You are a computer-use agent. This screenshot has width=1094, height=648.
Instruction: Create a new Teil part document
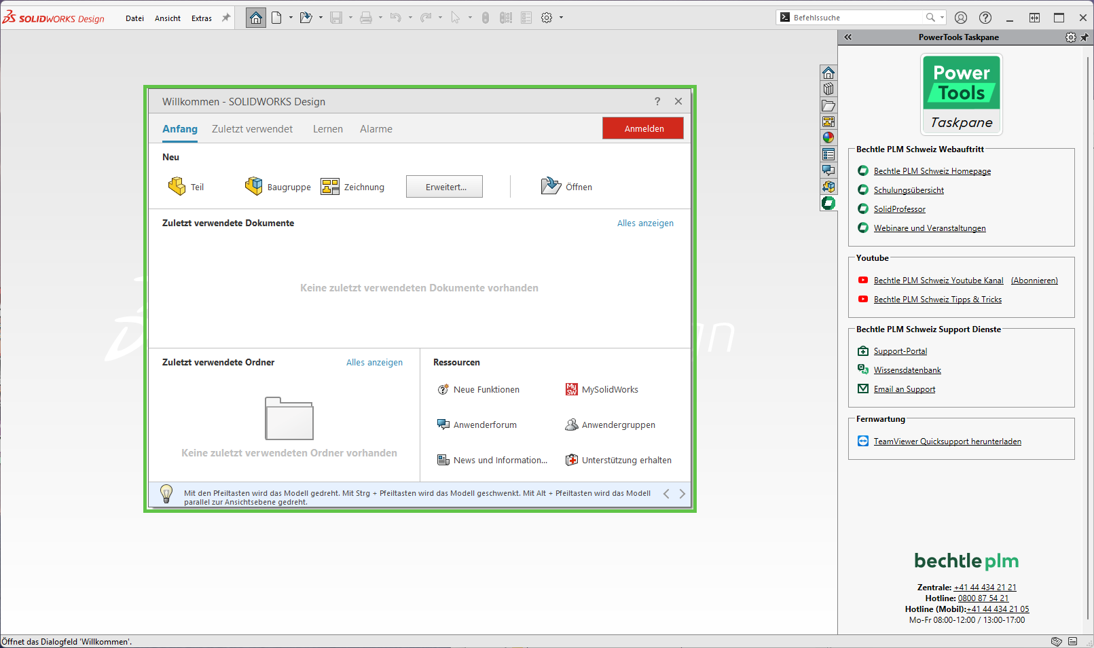[x=186, y=187]
